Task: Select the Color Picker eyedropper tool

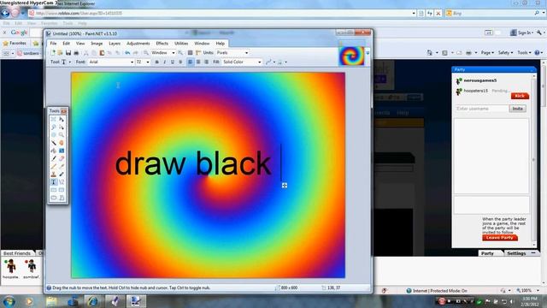Action: 62,166
